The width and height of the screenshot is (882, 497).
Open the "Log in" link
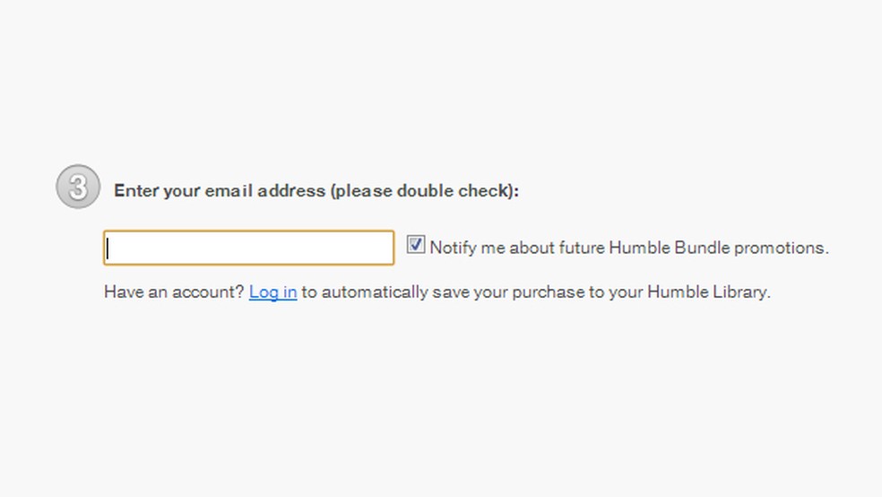(x=272, y=292)
